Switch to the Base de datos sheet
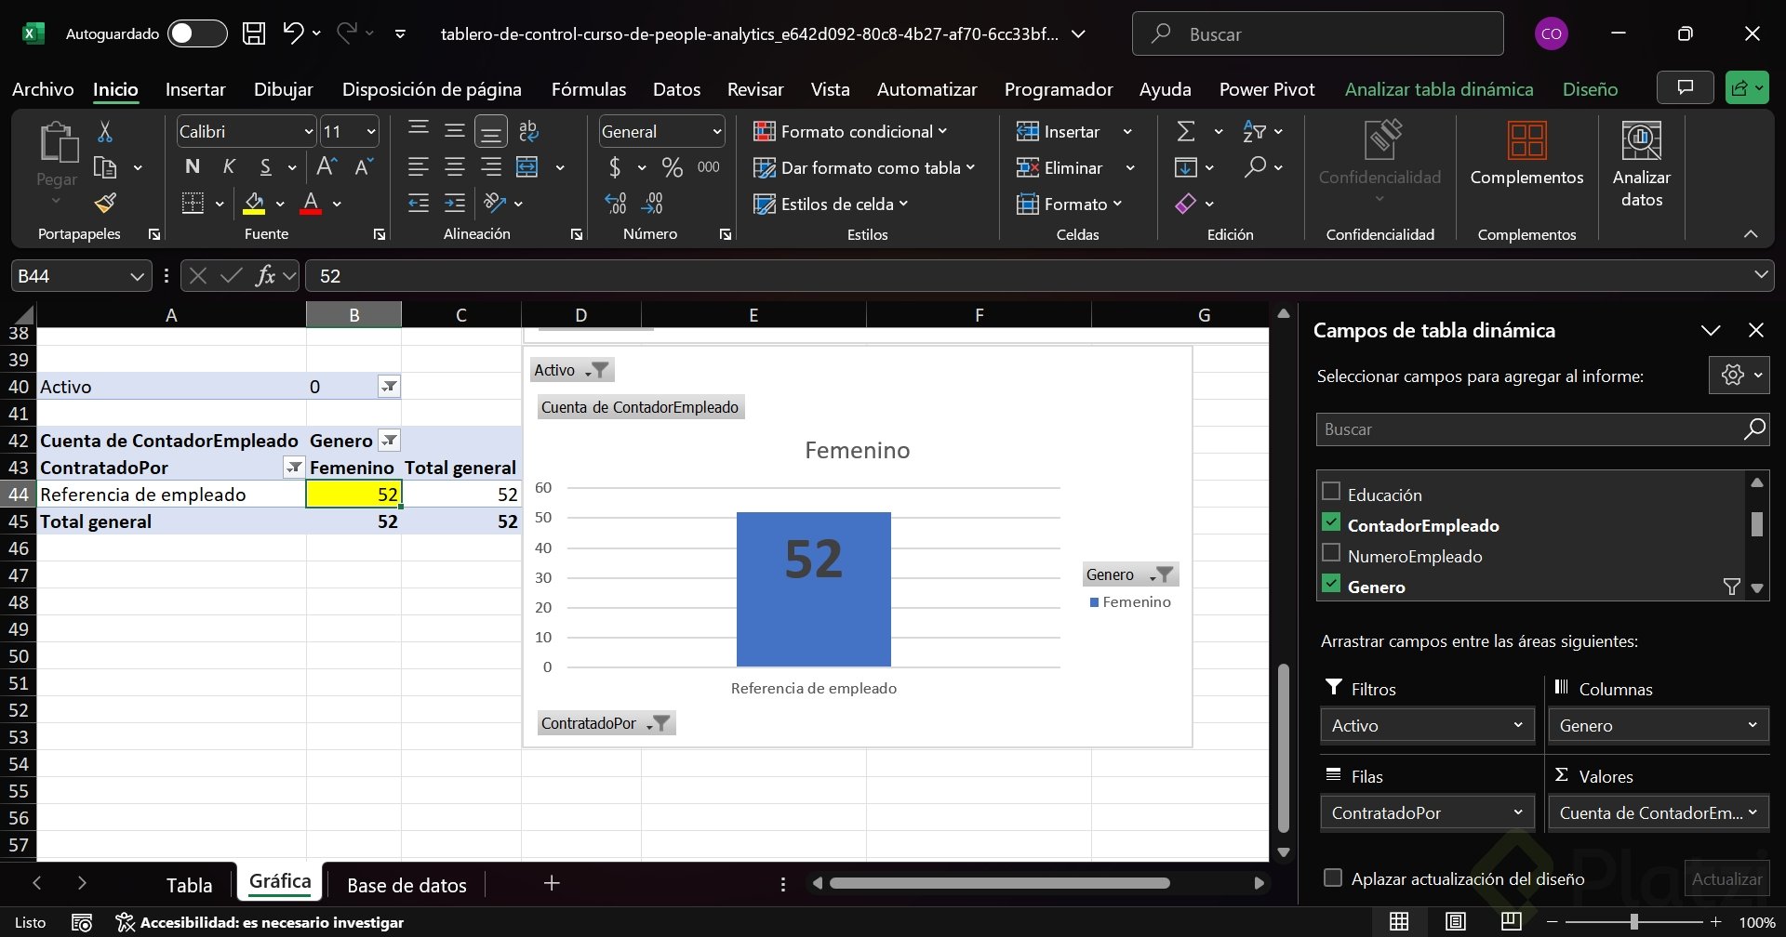This screenshot has width=1786, height=937. pyautogui.click(x=407, y=885)
